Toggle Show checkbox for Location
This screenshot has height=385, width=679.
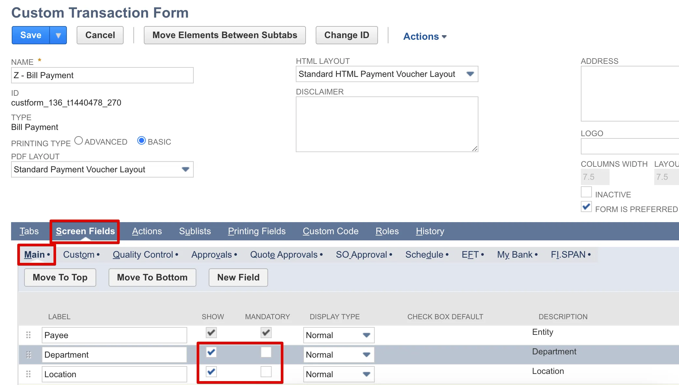point(211,372)
